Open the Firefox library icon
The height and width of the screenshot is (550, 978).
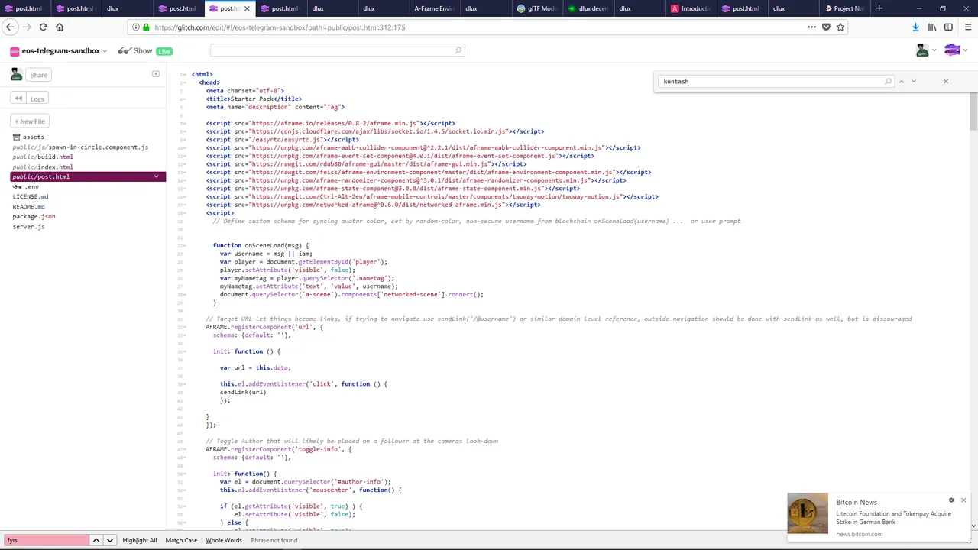click(932, 27)
